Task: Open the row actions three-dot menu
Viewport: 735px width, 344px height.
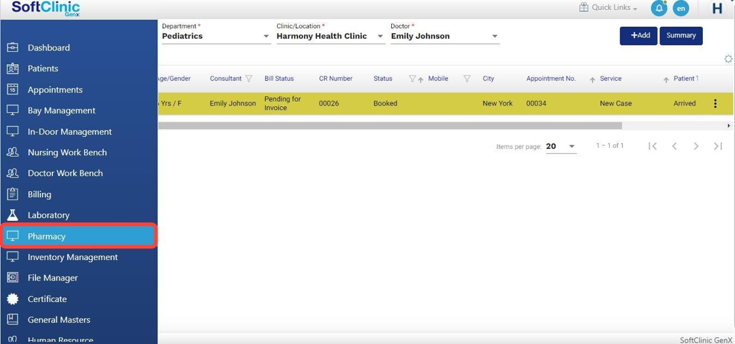Action: click(x=715, y=104)
